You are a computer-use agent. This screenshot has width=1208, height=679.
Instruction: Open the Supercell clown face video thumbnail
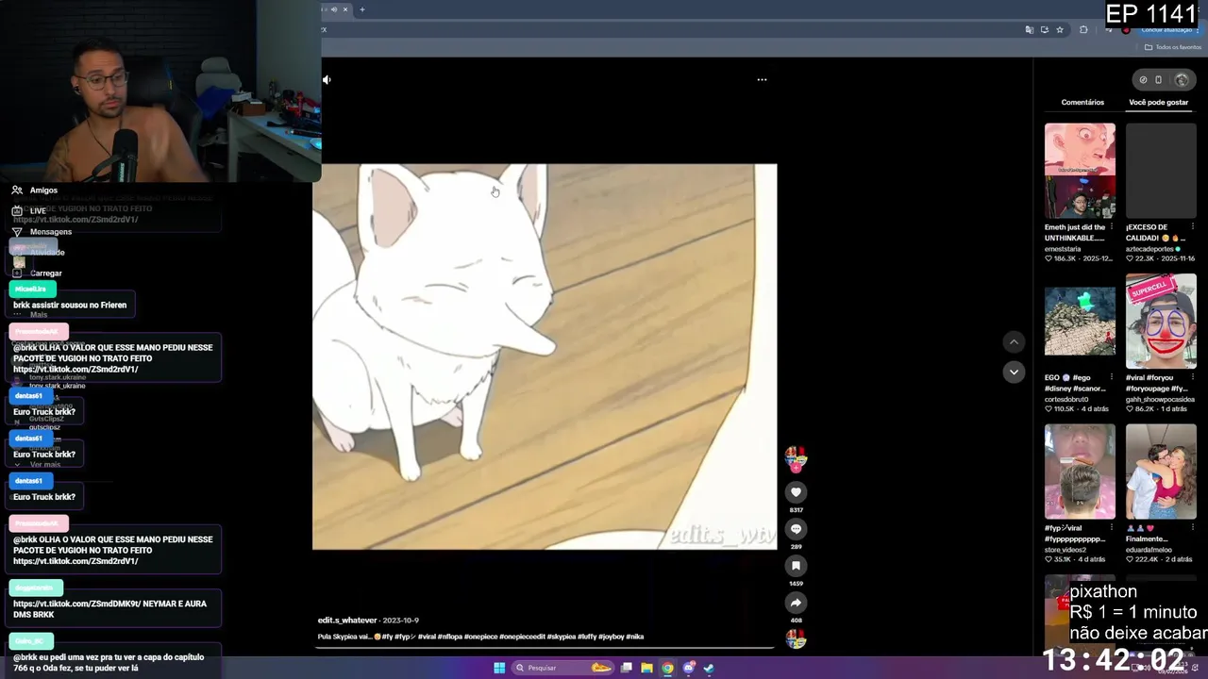(1161, 322)
